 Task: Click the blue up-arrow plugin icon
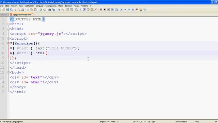tap(125, 10)
